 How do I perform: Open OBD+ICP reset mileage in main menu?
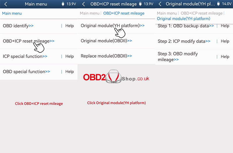pos(29,41)
